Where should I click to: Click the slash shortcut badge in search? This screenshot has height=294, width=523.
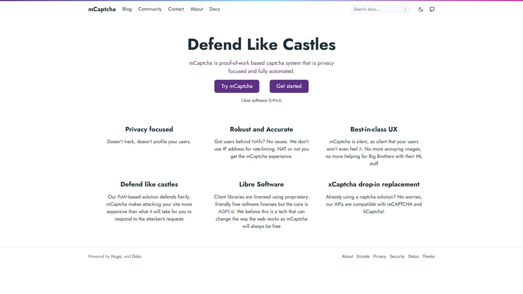coord(405,10)
